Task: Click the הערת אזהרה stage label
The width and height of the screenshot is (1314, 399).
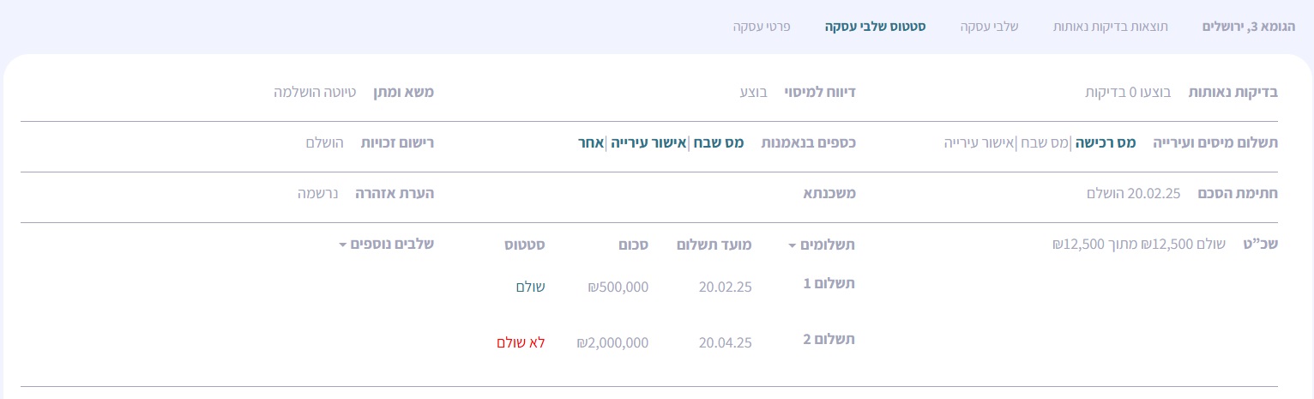Action: pyautogui.click(x=395, y=194)
